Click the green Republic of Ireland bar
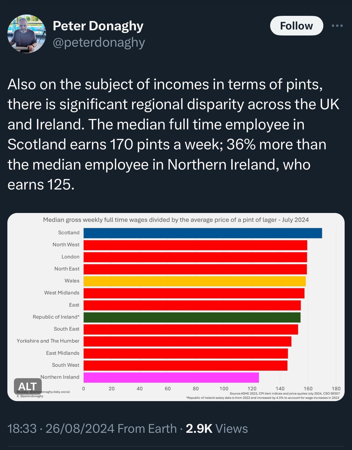This screenshot has height=450, width=352. pyautogui.click(x=192, y=317)
